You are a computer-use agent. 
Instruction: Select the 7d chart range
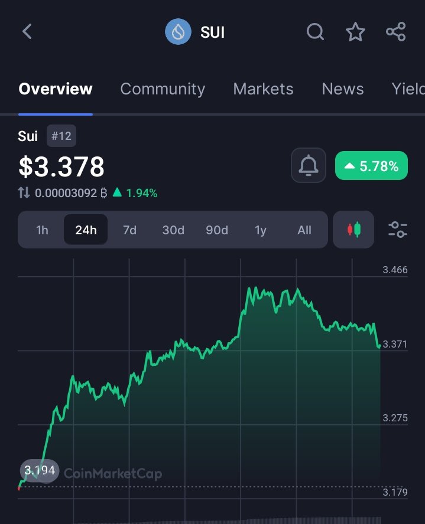pos(129,230)
